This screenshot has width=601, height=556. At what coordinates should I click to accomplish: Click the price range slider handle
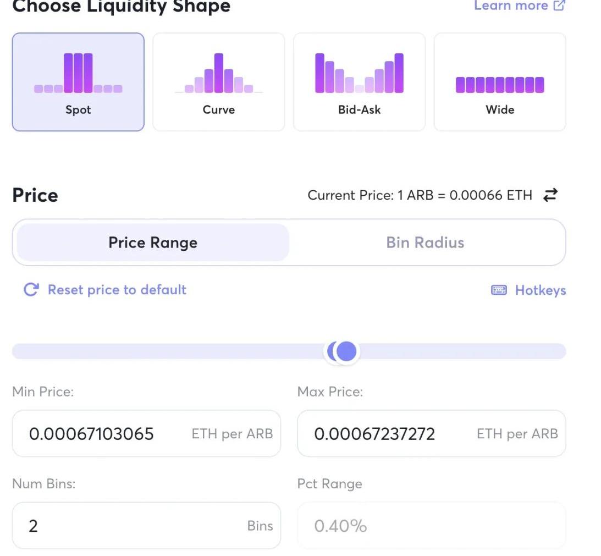pos(346,351)
